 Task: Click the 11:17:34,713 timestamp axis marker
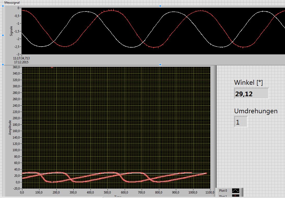coord(21,58)
